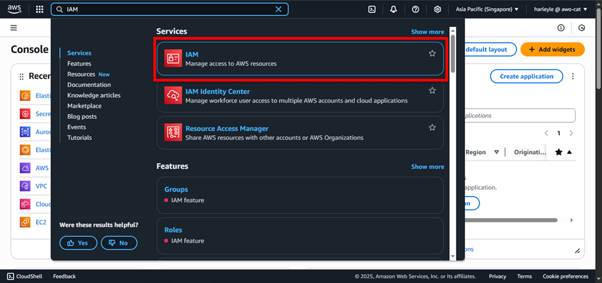
Task: Open Feedback in the footer
Action: (64, 276)
